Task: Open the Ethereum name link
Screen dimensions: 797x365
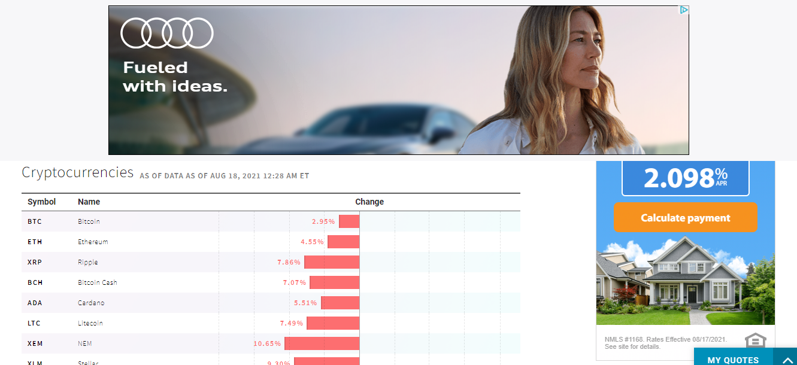Action: point(93,242)
